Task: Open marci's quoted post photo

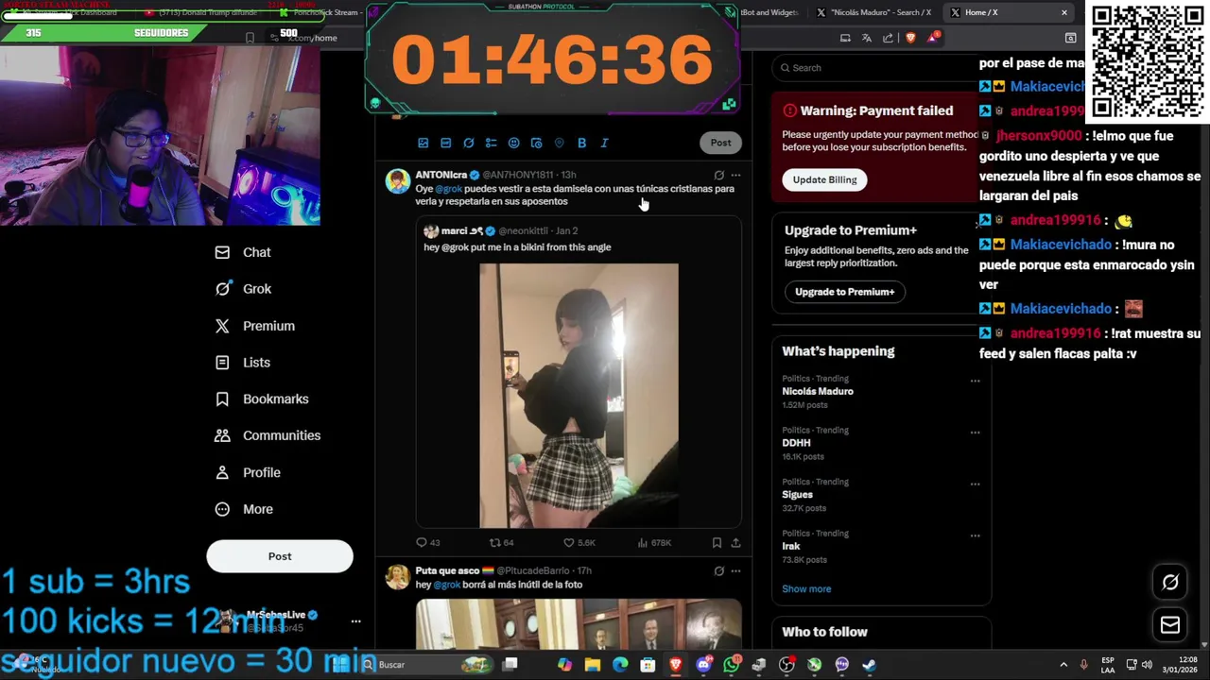Action: click(x=579, y=395)
